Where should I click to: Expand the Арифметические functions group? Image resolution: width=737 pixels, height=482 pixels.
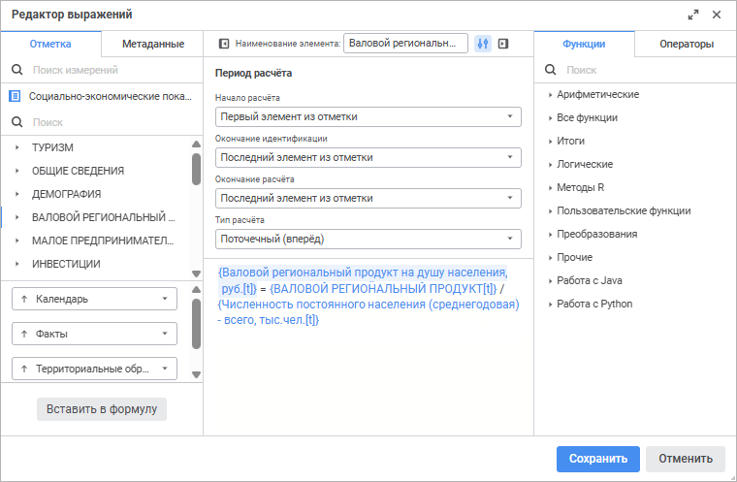550,95
